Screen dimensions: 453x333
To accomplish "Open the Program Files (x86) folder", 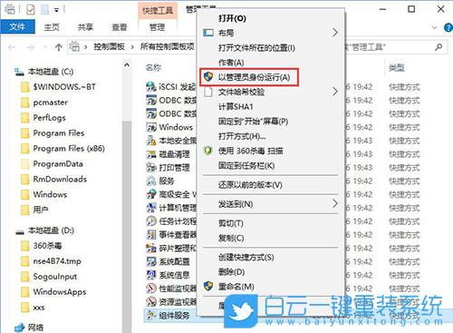I will click(63, 149).
